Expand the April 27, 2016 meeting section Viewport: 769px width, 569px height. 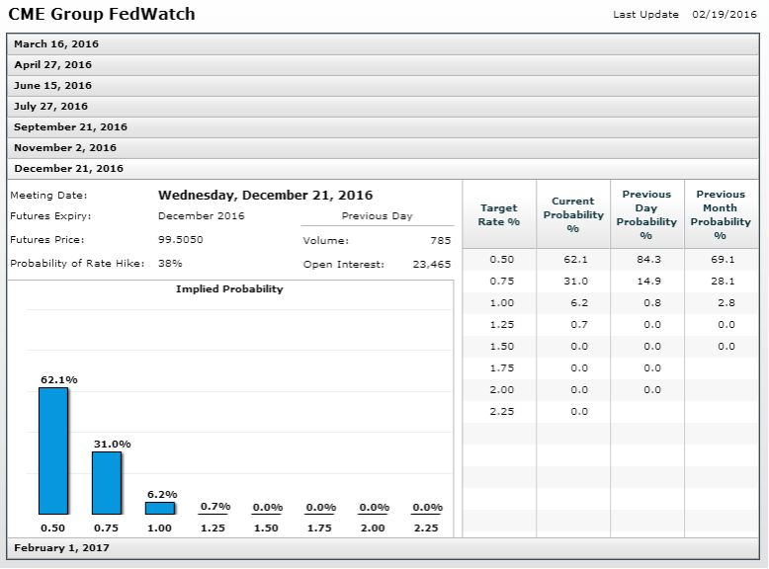(x=52, y=65)
